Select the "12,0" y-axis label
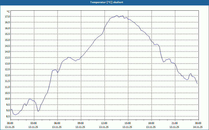 (8, 75)
